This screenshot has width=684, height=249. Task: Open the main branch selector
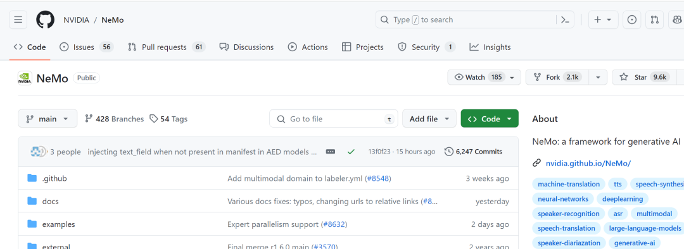click(47, 119)
